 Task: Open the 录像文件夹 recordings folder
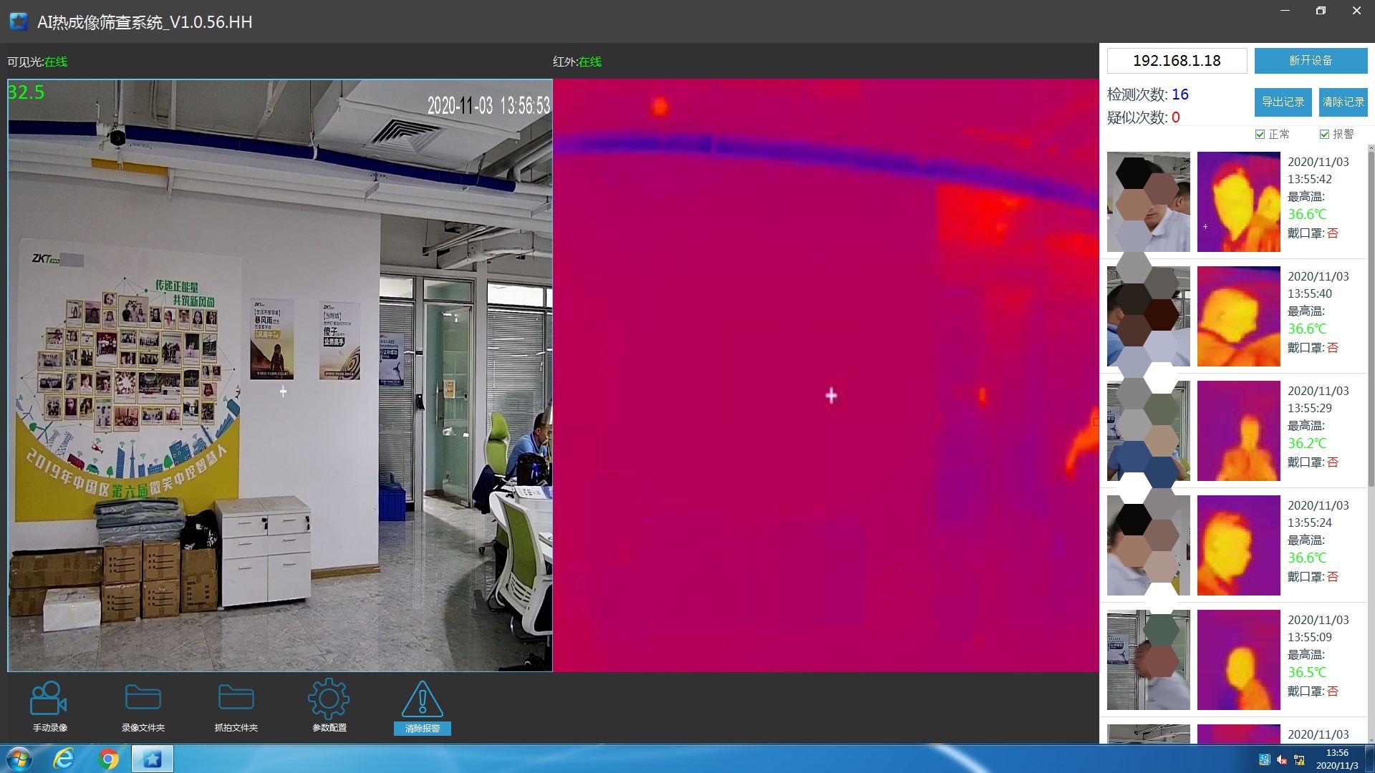pos(143,698)
